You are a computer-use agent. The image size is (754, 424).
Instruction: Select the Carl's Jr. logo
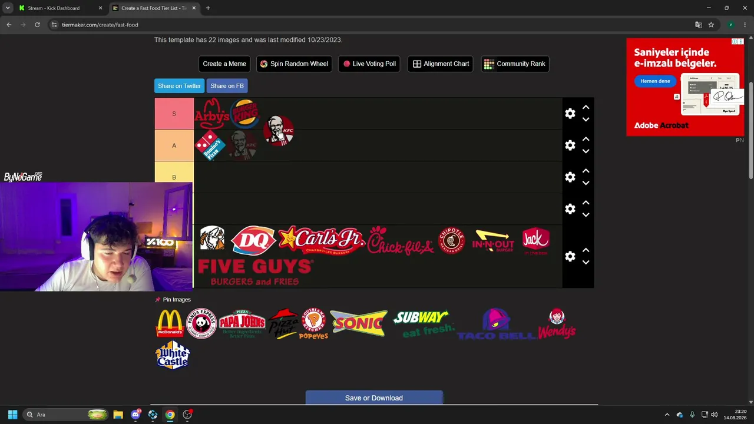tap(322, 240)
